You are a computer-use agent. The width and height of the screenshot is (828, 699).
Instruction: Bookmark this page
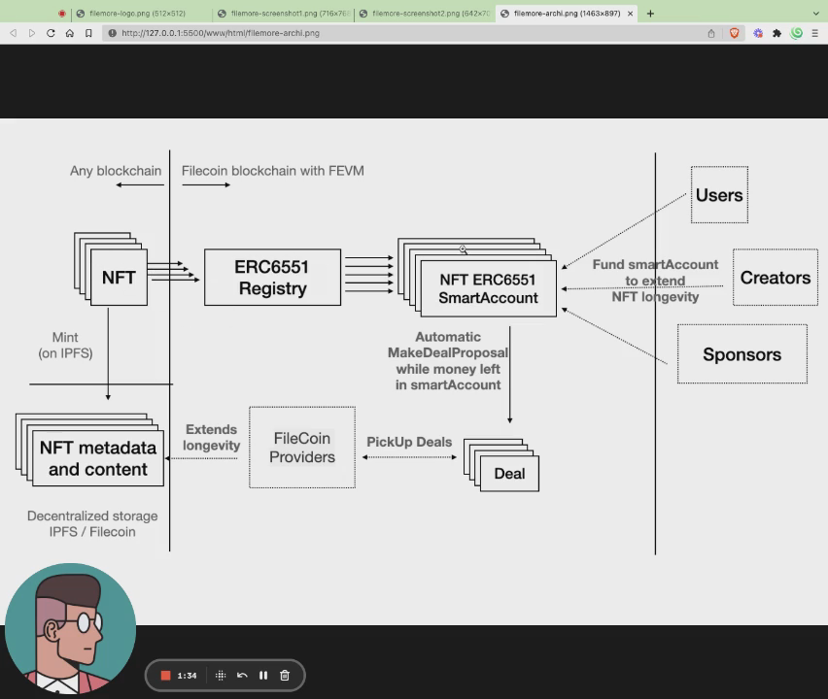point(88,33)
